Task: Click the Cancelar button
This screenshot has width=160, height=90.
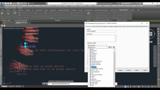Action: pyautogui.click(x=128, y=70)
